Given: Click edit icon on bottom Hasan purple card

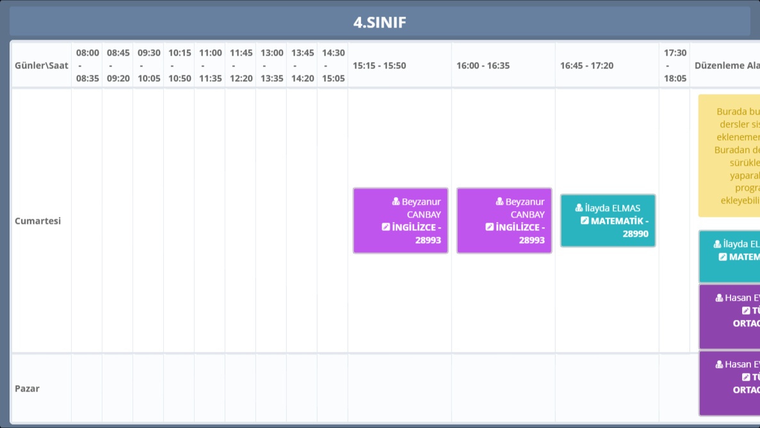Looking at the screenshot, I should pyautogui.click(x=746, y=377).
